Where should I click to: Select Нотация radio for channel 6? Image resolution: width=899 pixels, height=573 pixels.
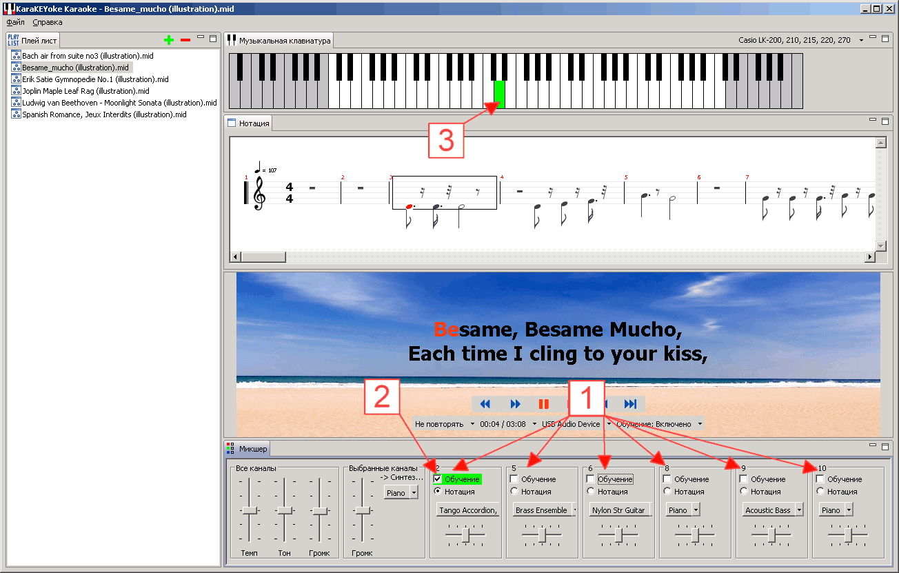(590, 492)
